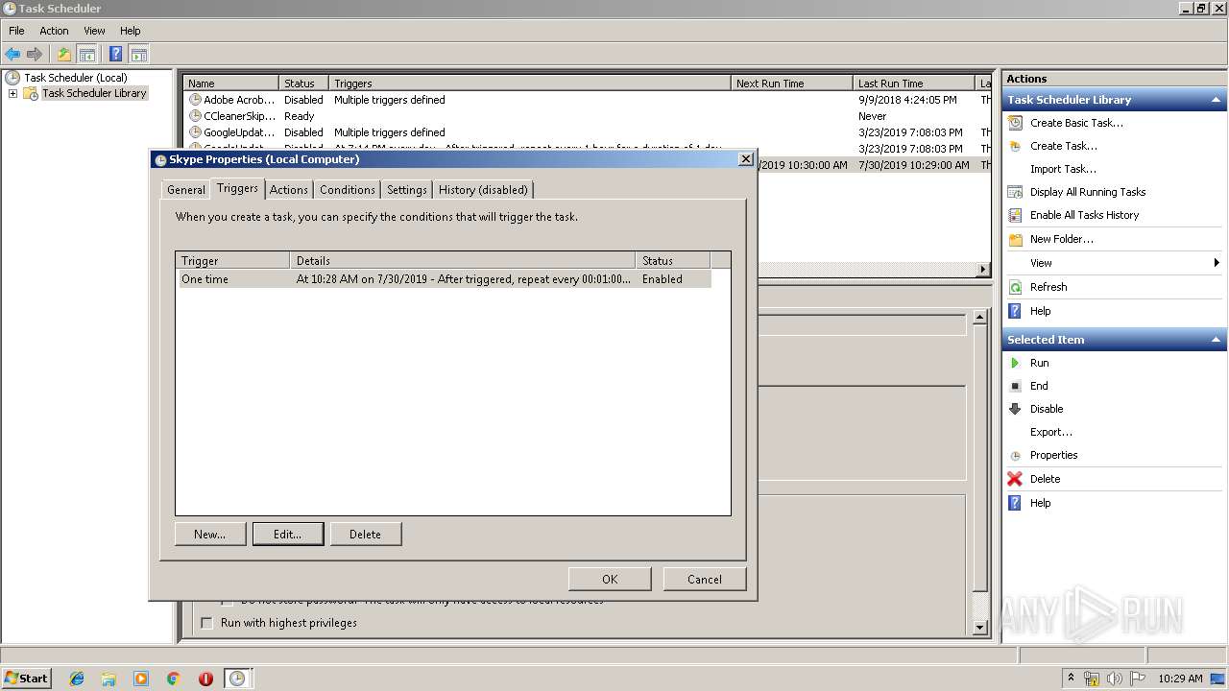Cancel the Skype Properties dialog
Viewport: 1229px width, 691px height.
[x=705, y=579]
